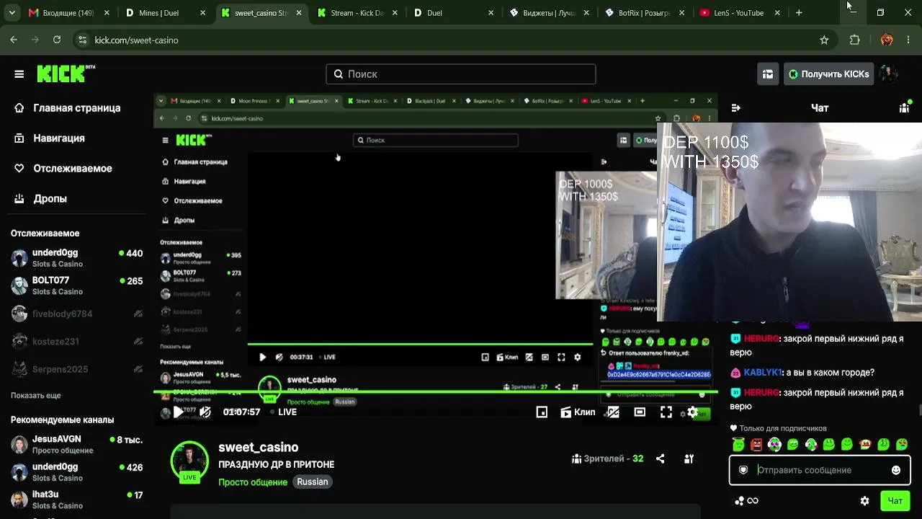Collapse the chat panel with arrow icon
The image size is (922, 519).
[x=735, y=108]
